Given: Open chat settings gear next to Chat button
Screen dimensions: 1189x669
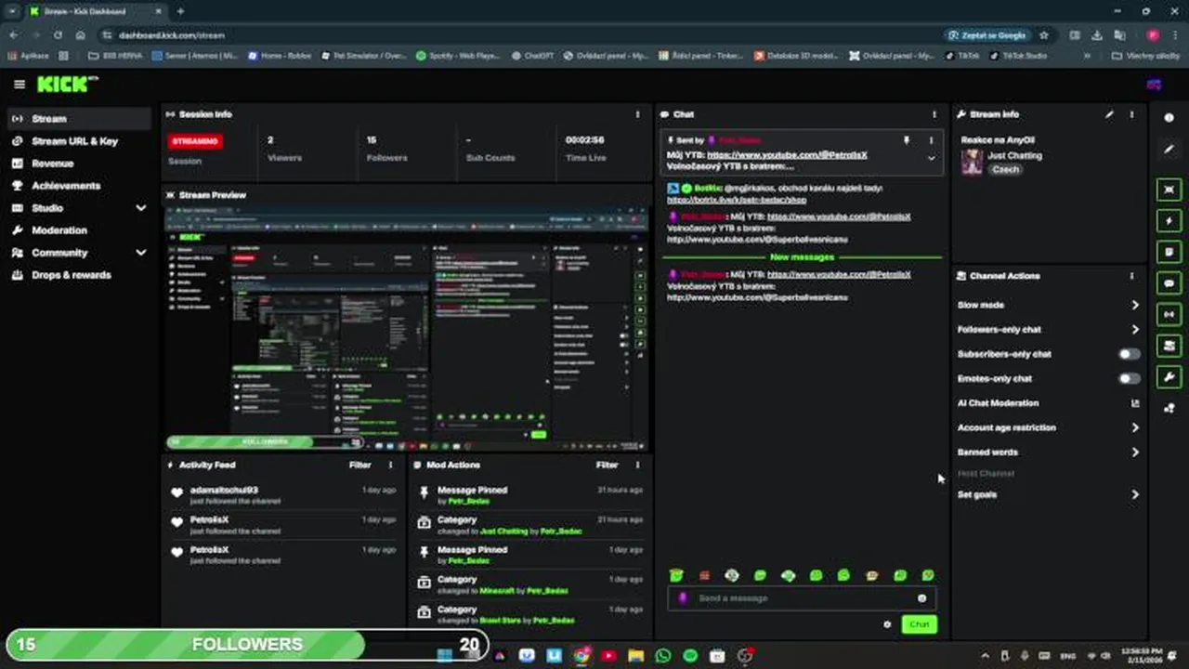Looking at the screenshot, I should tap(887, 624).
